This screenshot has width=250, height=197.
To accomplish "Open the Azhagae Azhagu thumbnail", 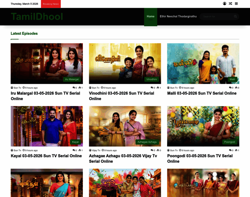I will [125, 126].
